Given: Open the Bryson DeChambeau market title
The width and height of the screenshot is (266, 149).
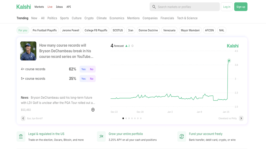Looking at the screenshot, I should (66, 51).
